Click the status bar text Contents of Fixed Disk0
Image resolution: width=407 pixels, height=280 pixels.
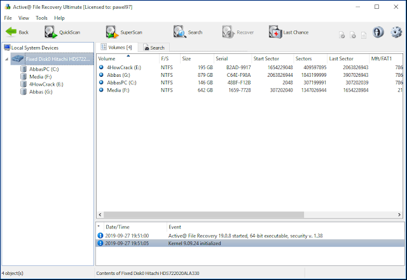148,273
